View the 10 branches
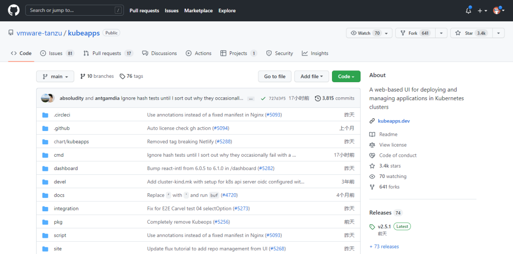This screenshot has width=513, height=254. tap(97, 76)
